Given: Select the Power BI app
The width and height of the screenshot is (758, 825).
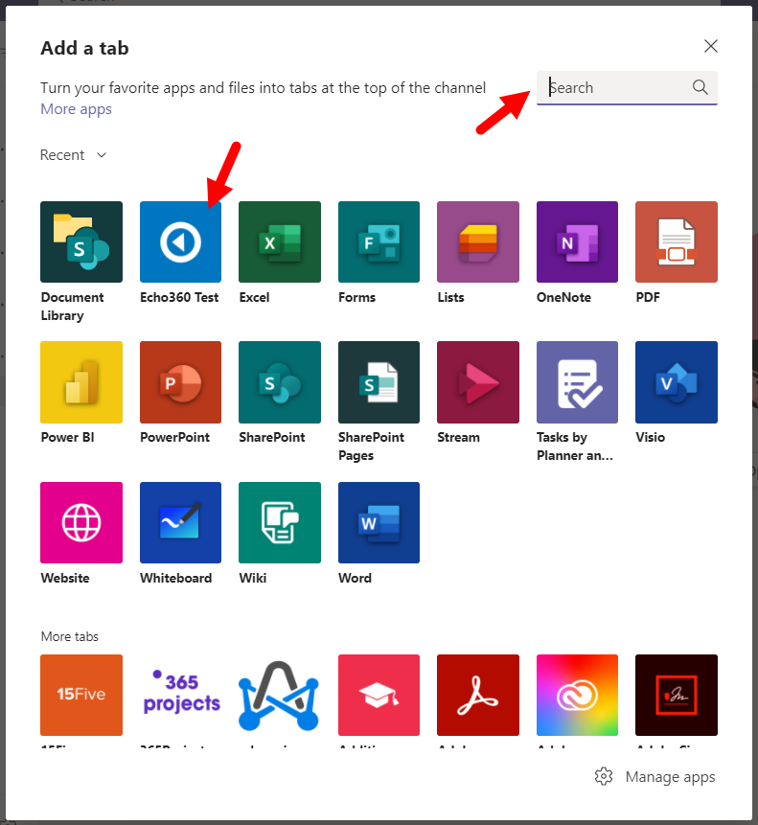Looking at the screenshot, I should click(x=81, y=382).
